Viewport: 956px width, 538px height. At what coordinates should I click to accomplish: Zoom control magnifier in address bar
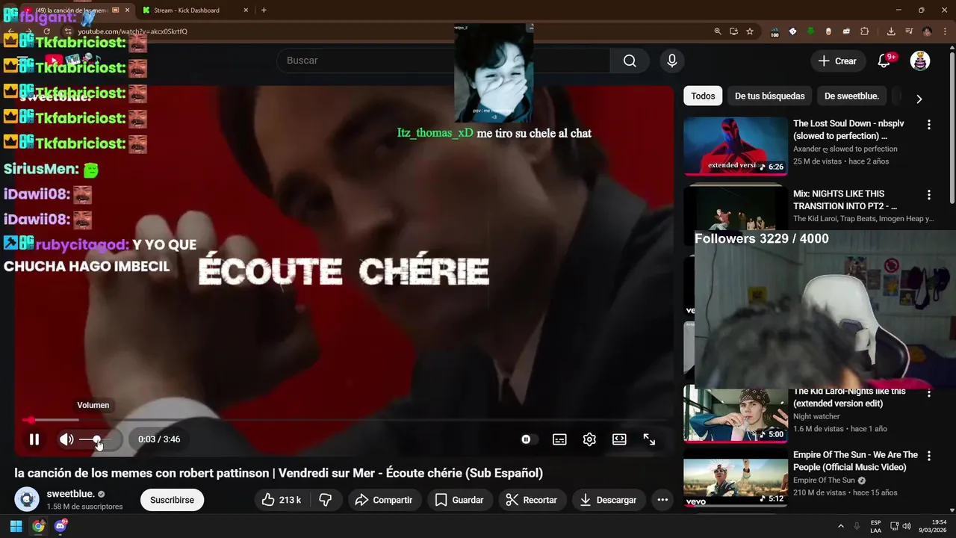718,31
